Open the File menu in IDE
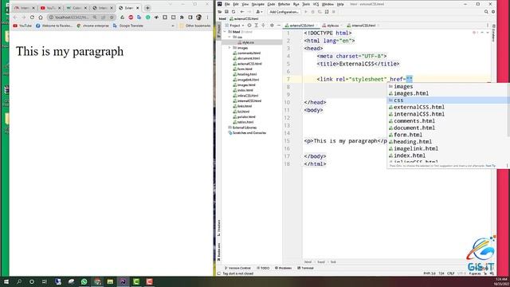Viewport: 510px width, 287px height. (227, 4)
